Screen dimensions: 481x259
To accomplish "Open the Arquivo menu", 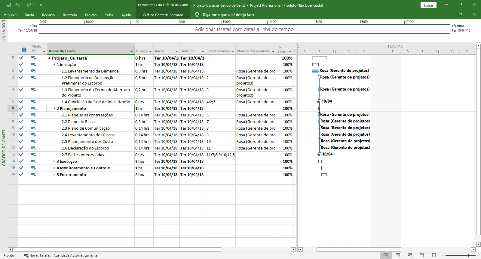I will (10, 15).
